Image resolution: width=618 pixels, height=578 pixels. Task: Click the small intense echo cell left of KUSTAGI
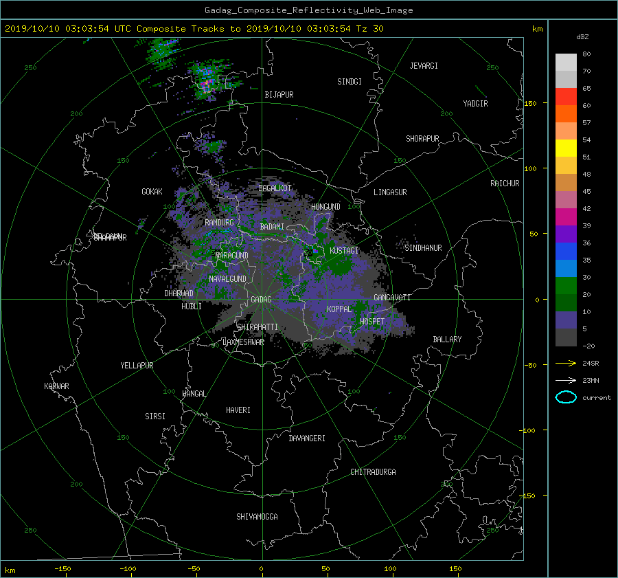[x=315, y=251]
